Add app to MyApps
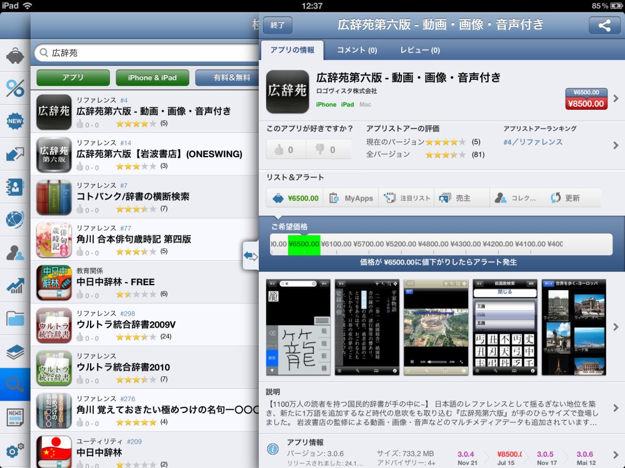This screenshot has height=468, width=625. 351,198
